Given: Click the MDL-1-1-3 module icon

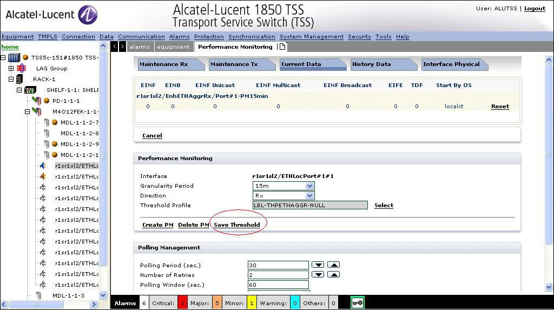Looking at the screenshot, I should pyautogui.click(x=38, y=295).
